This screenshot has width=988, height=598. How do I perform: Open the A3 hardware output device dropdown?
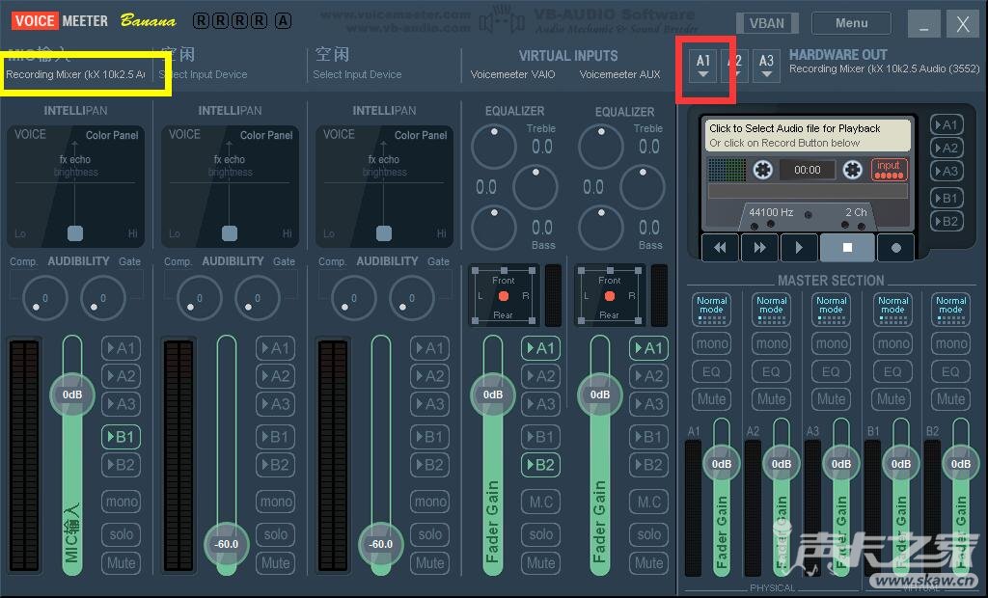pos(766,66)
